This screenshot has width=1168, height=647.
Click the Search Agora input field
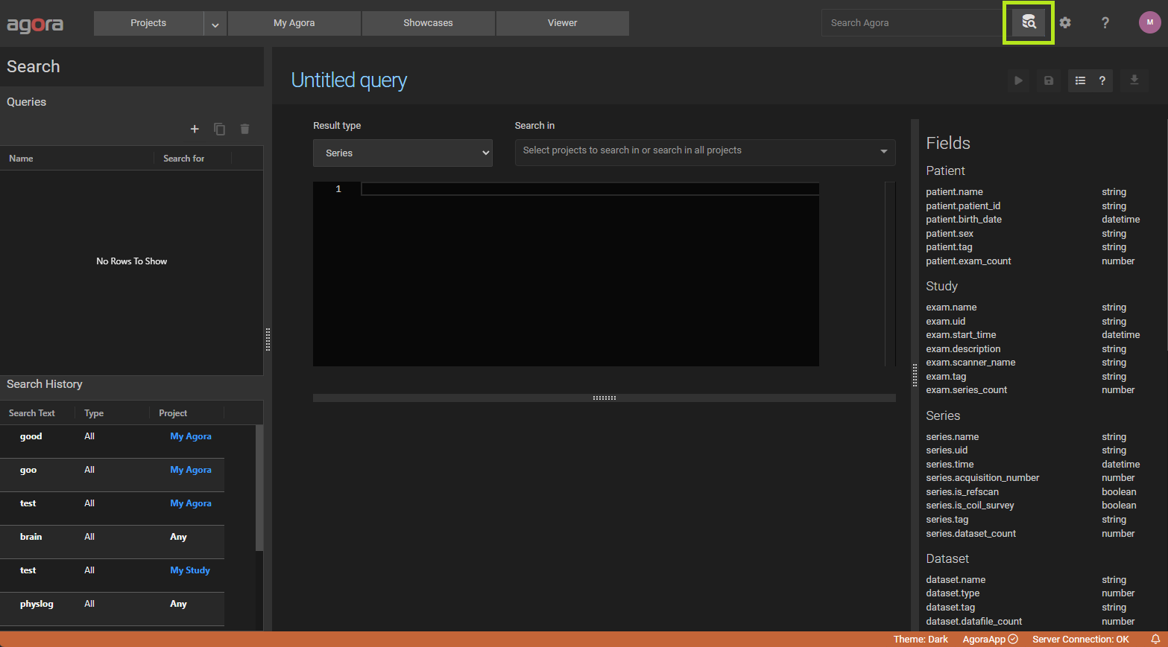(911, 23)
